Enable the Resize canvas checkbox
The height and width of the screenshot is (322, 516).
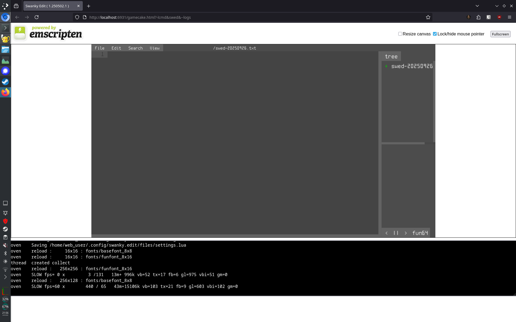[x=400, y=34]
